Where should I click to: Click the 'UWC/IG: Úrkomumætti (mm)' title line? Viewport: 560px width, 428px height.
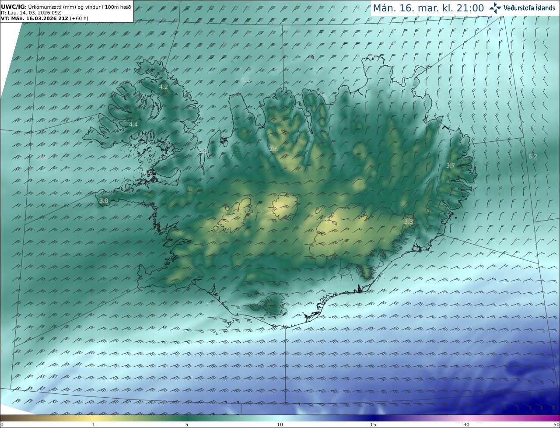click(66, 7)
